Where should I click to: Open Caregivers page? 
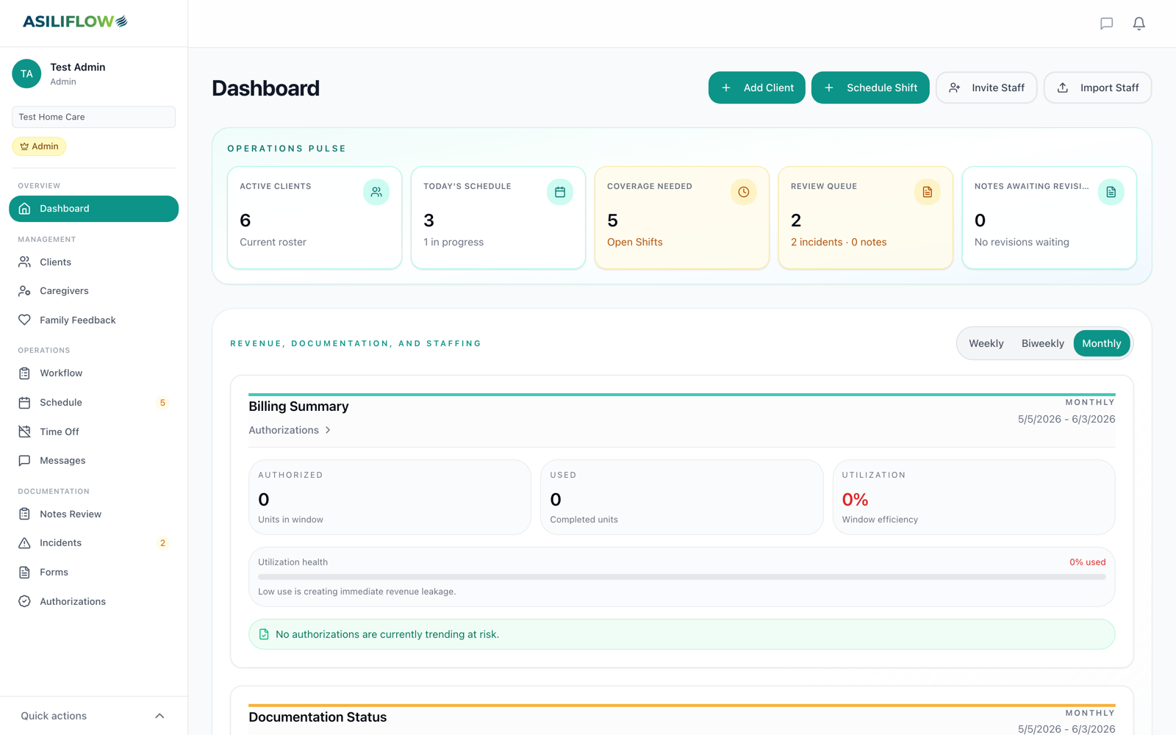click(x=93, y=291)
